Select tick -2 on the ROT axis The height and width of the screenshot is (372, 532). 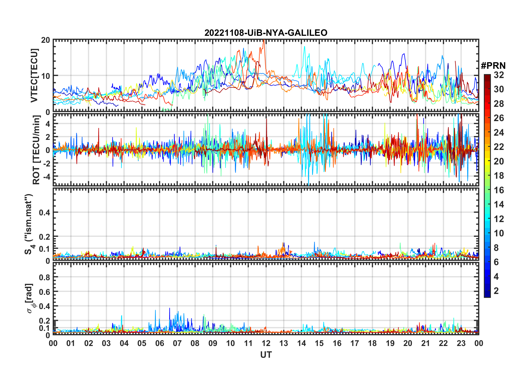pos(46,164)
